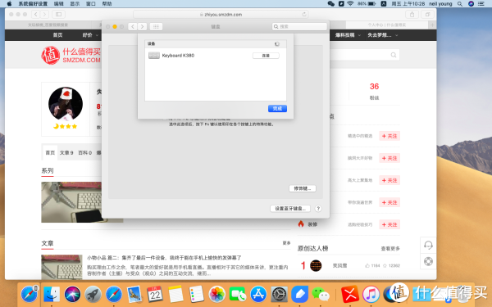Follow the 精选中的精选 topic
Screen dimensions: 492x307
tap(389, 136)
